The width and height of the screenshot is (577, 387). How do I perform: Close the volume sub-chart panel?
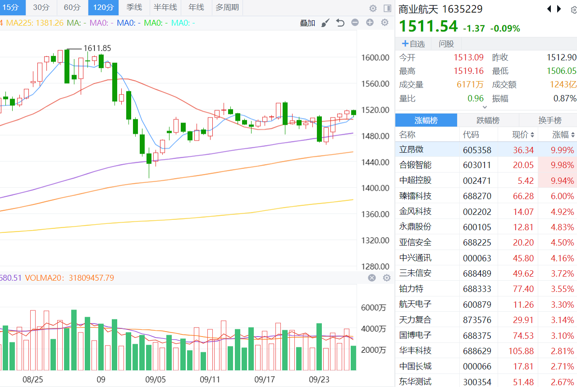372,278
